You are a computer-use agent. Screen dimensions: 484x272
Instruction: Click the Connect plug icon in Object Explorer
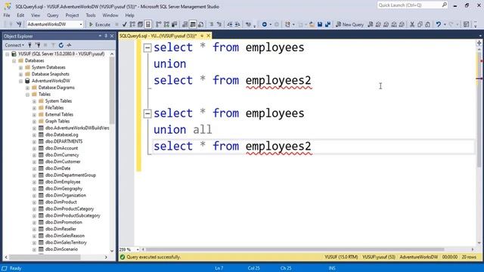29,45
